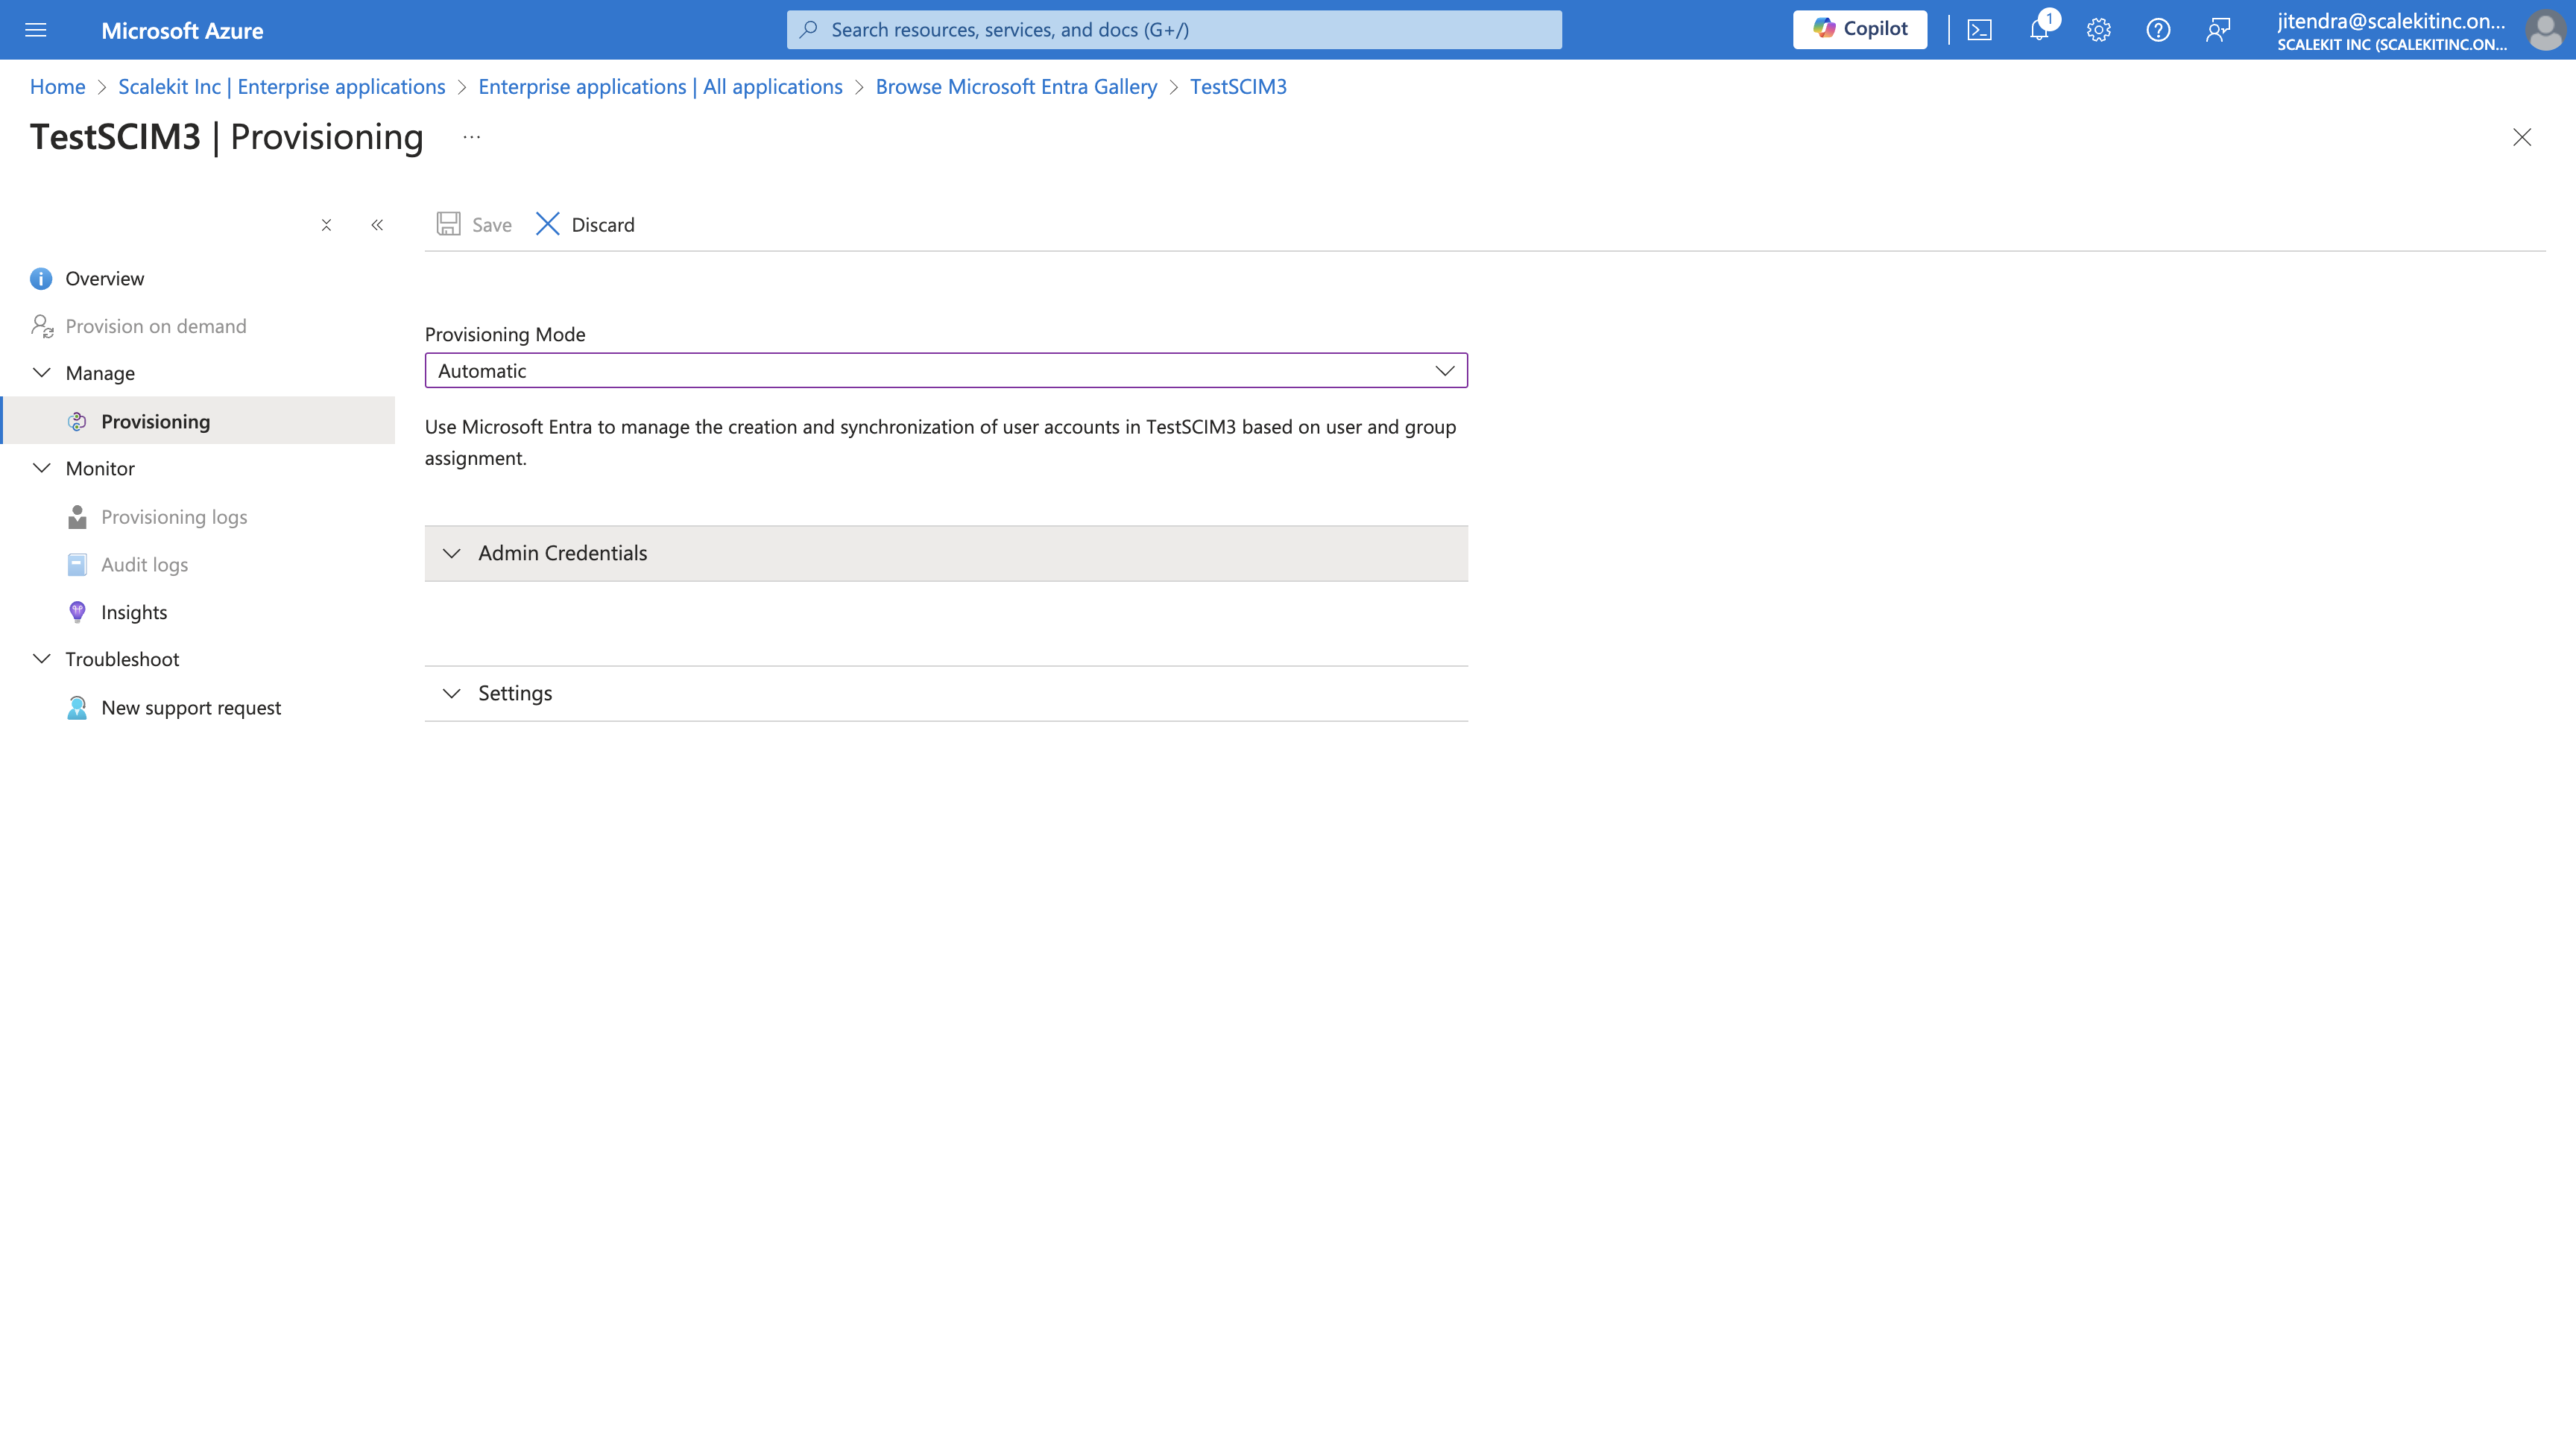The height and width of the screenshot is (1429, 2576).
Task: Click the Discard X icon
Action: 548,224
